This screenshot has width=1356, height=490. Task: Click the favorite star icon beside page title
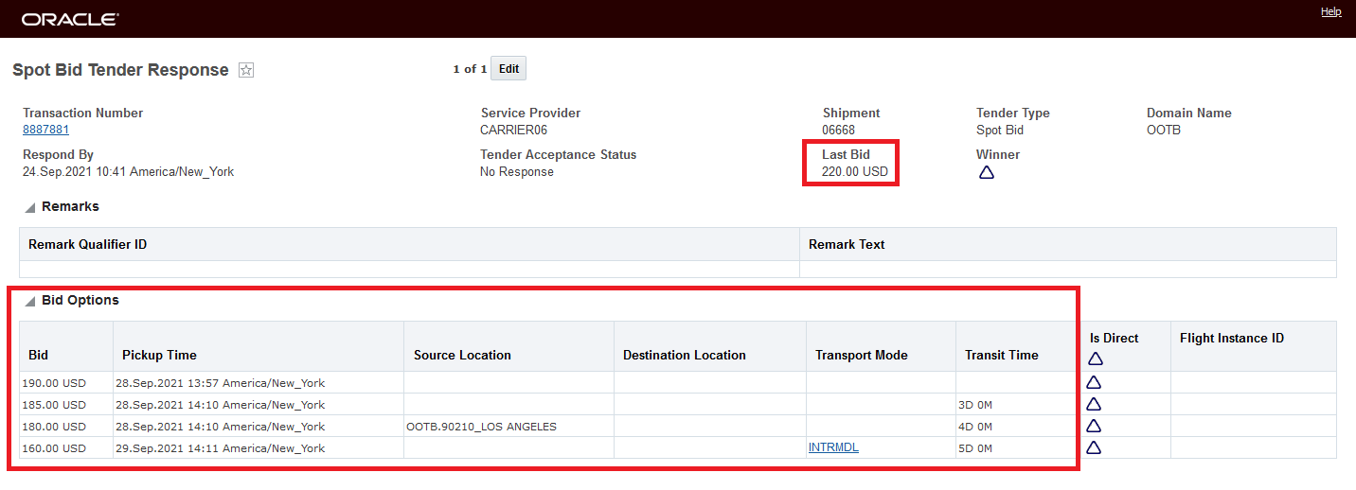pyautogui.click(x=246, y=70)
